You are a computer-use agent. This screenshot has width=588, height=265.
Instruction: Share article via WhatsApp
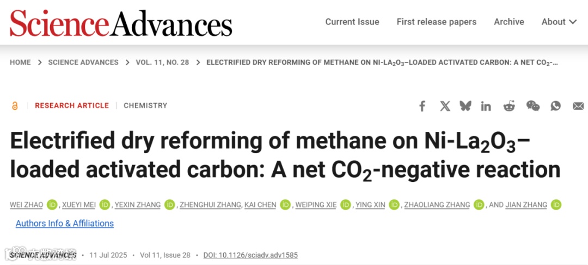pos(555,106)
